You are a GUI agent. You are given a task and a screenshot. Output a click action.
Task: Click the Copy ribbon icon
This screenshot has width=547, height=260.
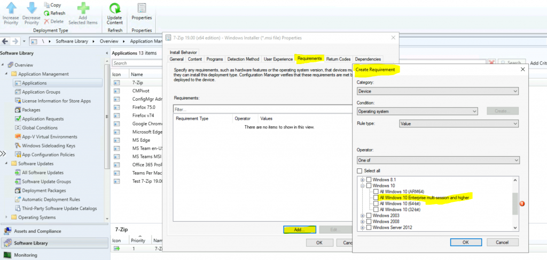(x=47, y=5)
